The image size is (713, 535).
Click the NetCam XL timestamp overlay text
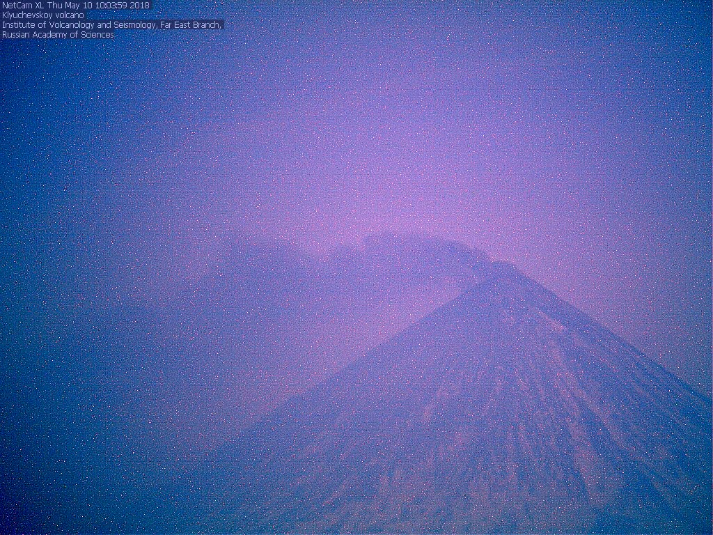(75, 6)
